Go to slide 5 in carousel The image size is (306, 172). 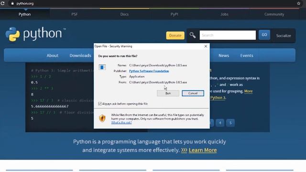click(230, 123)
